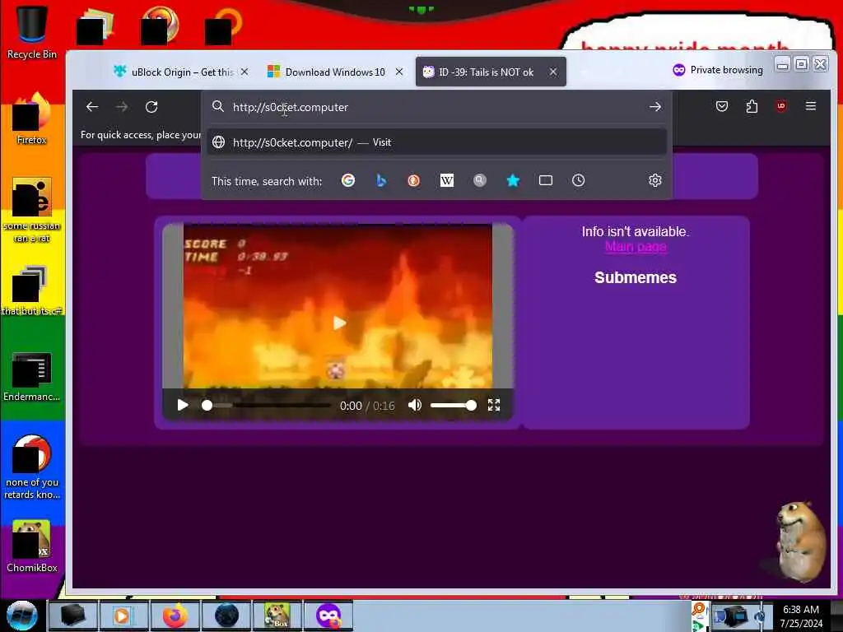Search History using the clock icon
The height and width of the screenshot is (632, 843).
[x=579, y=180]
